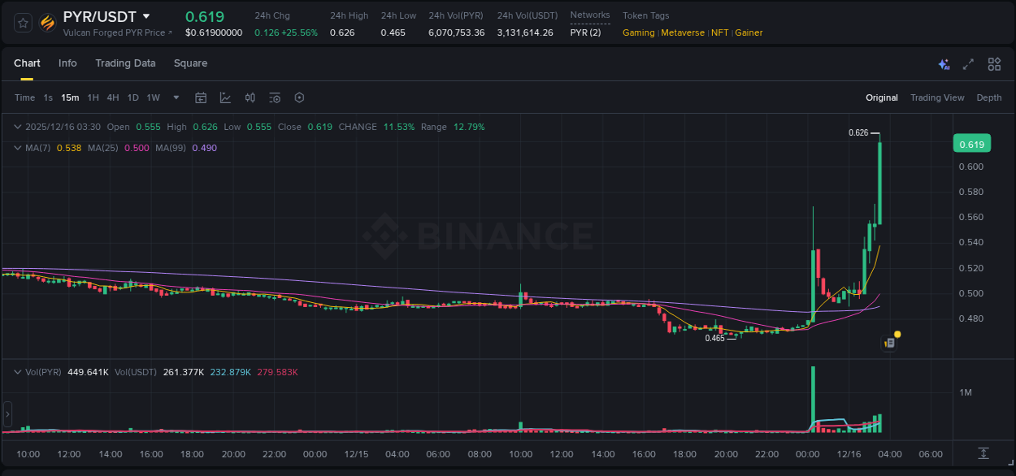The height and width of the screenshot is (476, 1016).
Task: Set chart interval to 1D
Action: pos(132,97)
